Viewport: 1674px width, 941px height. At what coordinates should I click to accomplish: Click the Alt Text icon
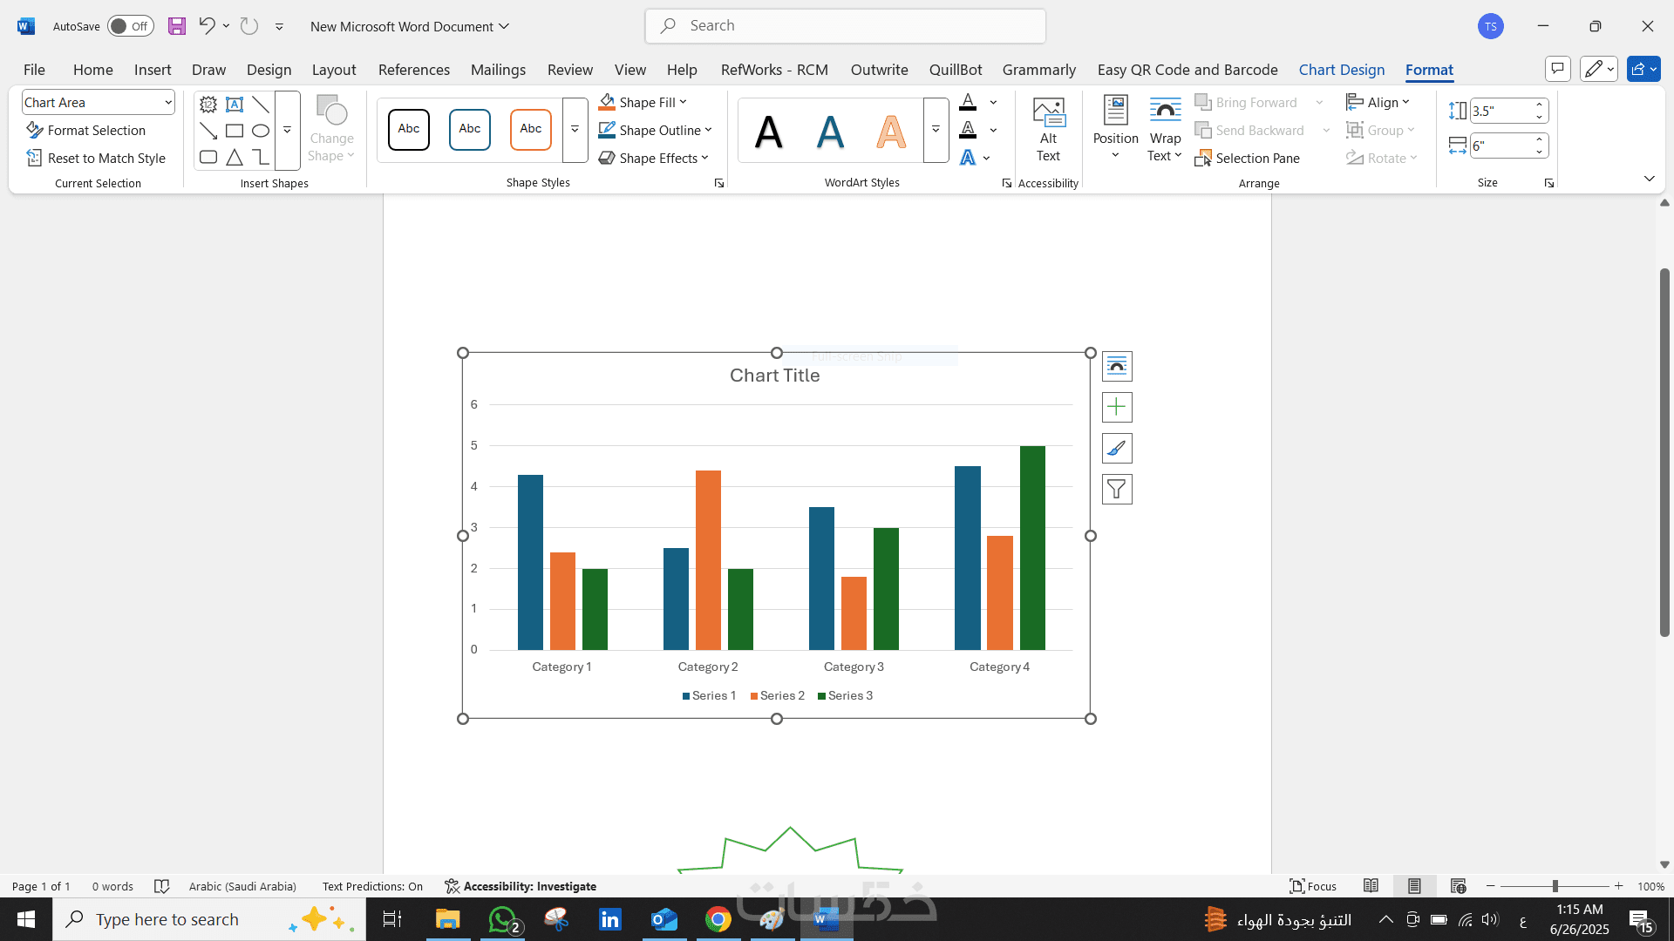[x=1048, y=129]
